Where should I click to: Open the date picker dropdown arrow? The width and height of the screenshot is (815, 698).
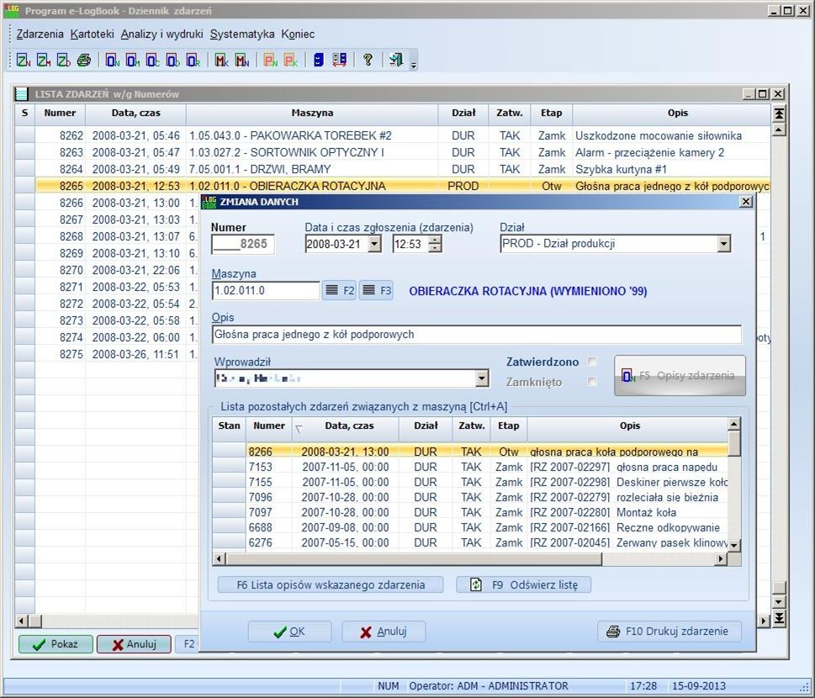tap(374, 244)
